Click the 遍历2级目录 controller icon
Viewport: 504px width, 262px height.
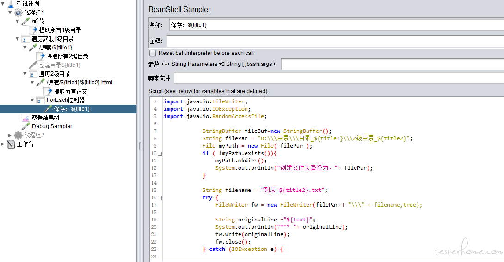33,74
